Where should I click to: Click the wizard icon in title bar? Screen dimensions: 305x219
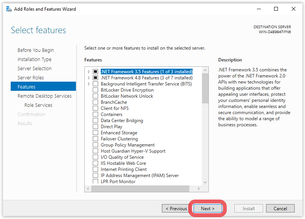(x=9, y=9)
